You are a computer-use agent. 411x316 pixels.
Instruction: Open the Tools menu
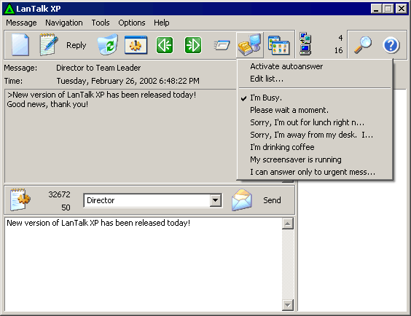click(x=101, y=23)
